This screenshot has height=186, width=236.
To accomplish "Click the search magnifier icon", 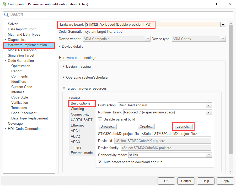I will tap(6, 14).
